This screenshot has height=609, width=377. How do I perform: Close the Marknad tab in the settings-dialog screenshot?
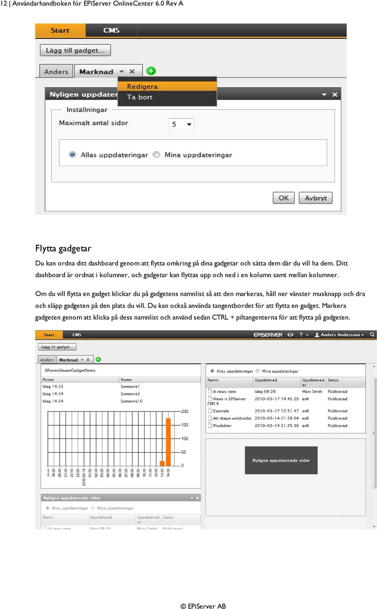pos(132,71)
